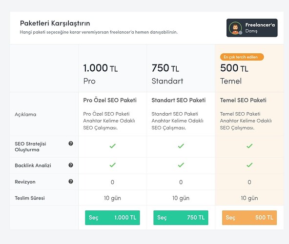Click the Standart SEO Paketi heading
289x244 pixels.
pos(178,100)
